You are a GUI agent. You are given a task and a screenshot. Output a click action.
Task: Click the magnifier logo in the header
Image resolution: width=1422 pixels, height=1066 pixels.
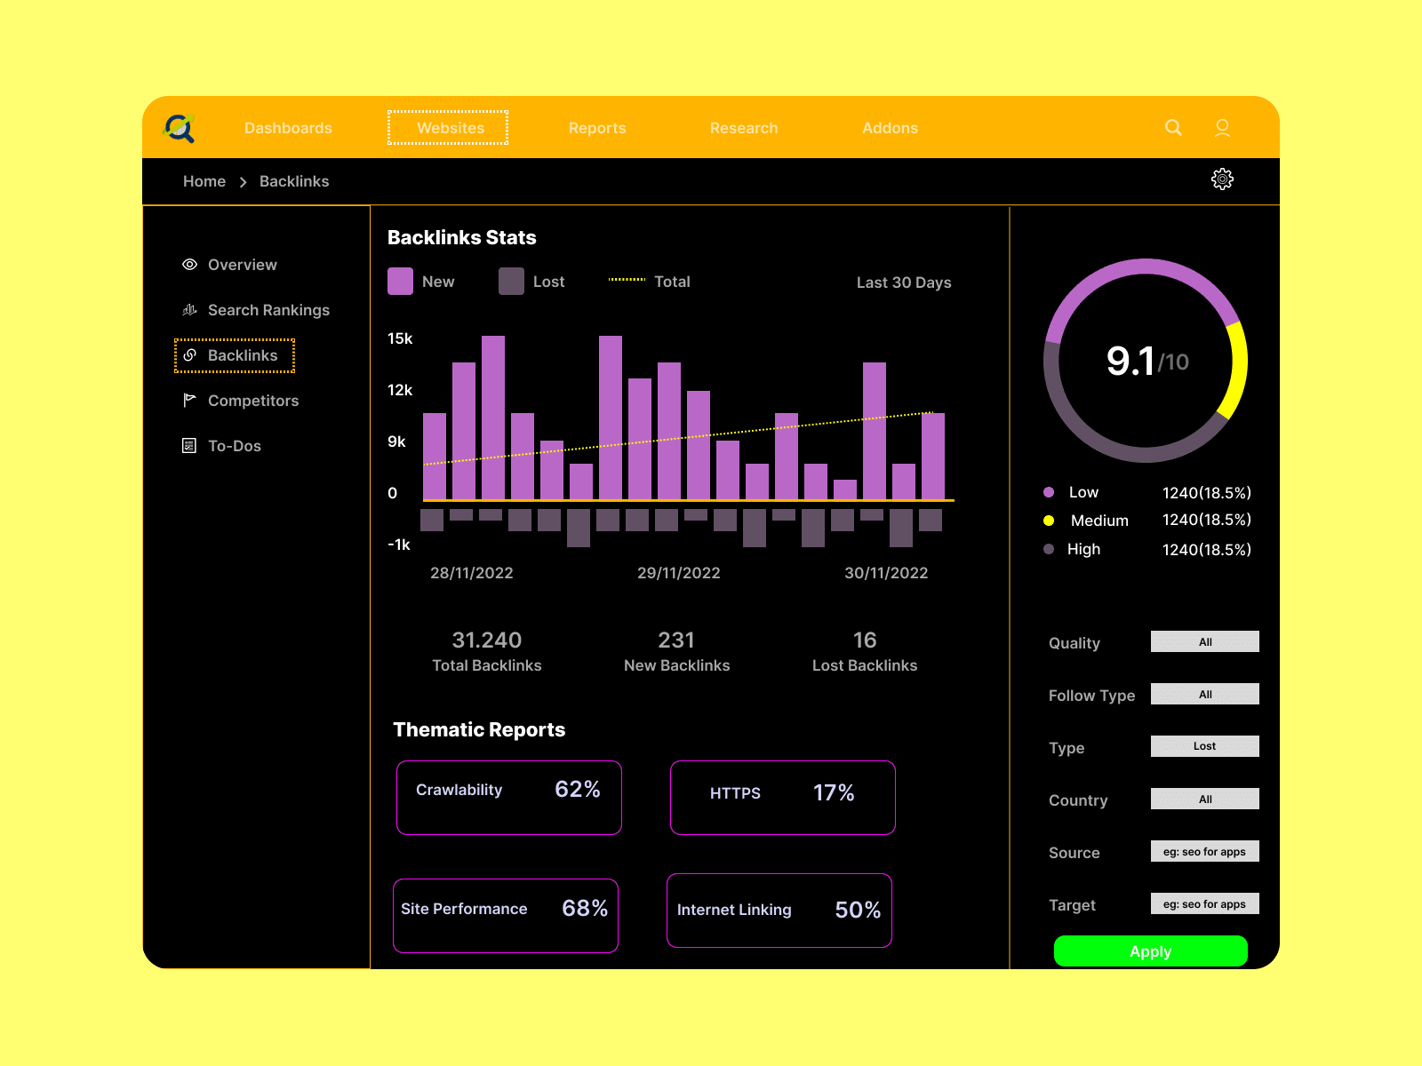[180, 128]
